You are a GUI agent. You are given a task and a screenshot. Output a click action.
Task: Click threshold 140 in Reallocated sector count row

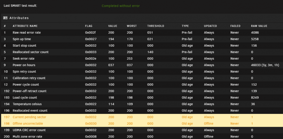tap(150, 52)
